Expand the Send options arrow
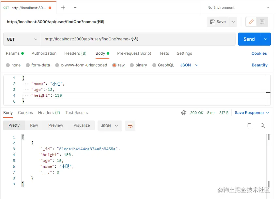The image size is (276, 199). coord(266,39)
